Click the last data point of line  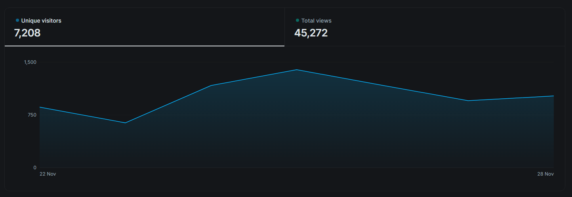[x=553, y=96]
